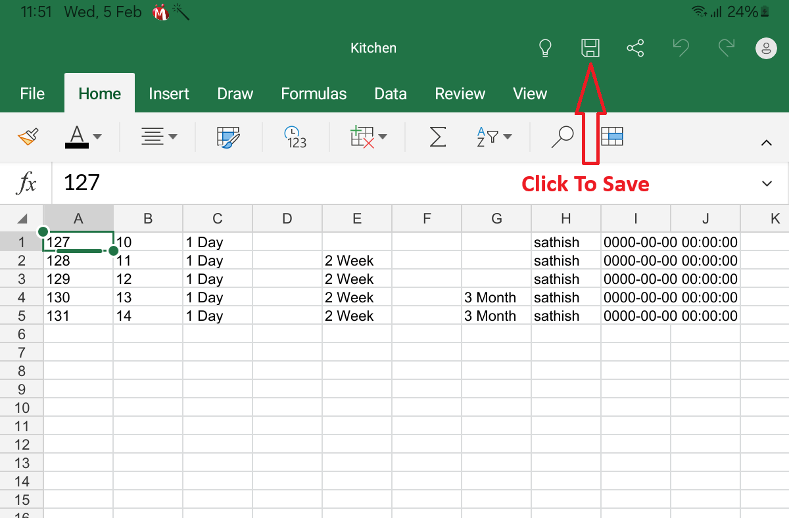This screenshot has height=518, width=789.
Task: Click the AutoSum sigma icon
Action: click(x=437, y=137)
